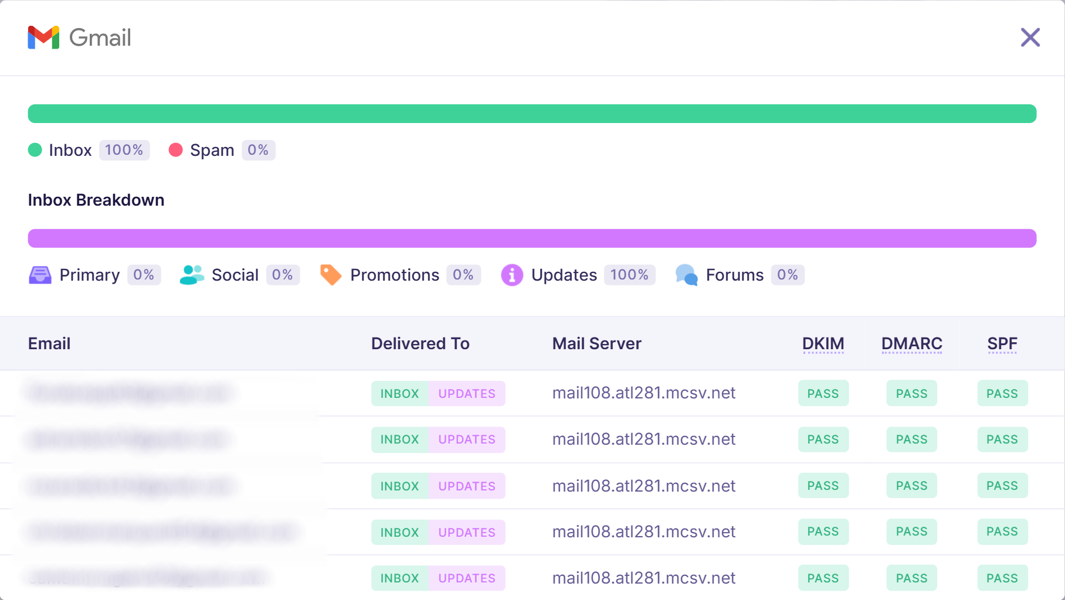Click the blurred email in first row

(129, 393)
